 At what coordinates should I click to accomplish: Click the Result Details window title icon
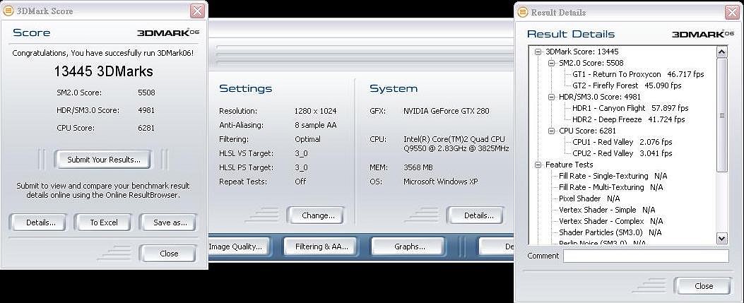(x=523, y=12)
